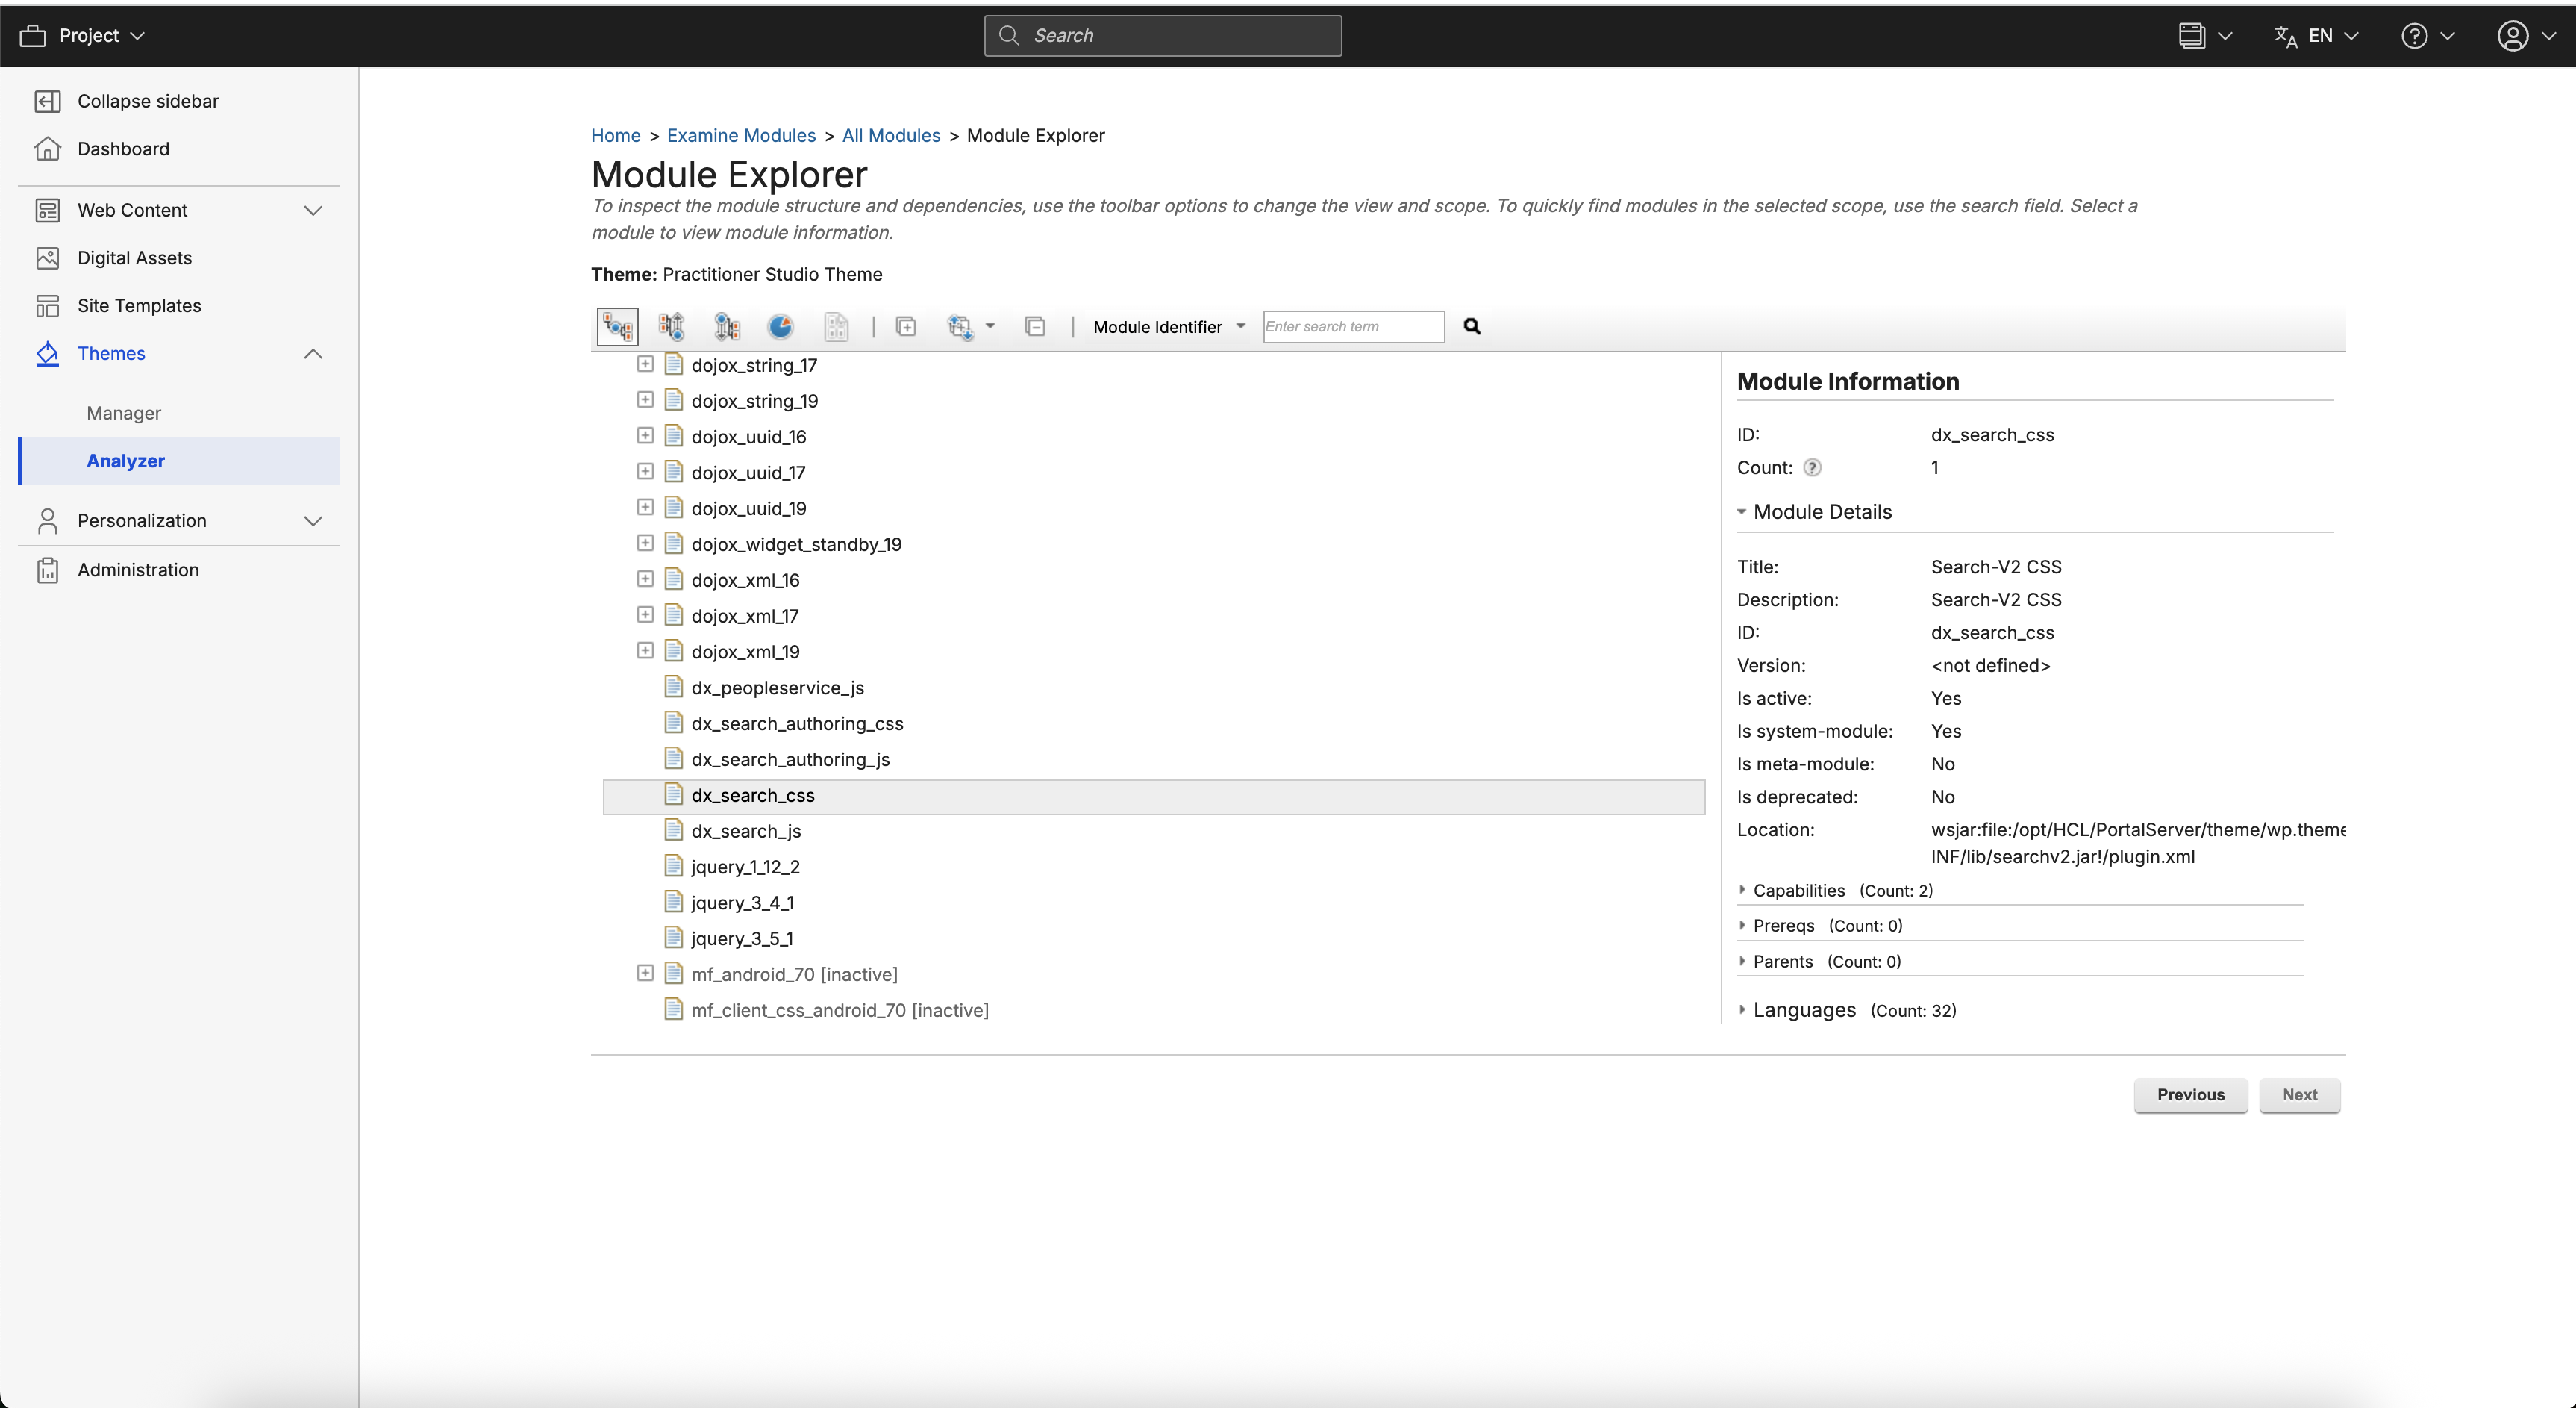Click the Collapse sidebar icon
This screenshot has width=2576, height=1408.
47,101
